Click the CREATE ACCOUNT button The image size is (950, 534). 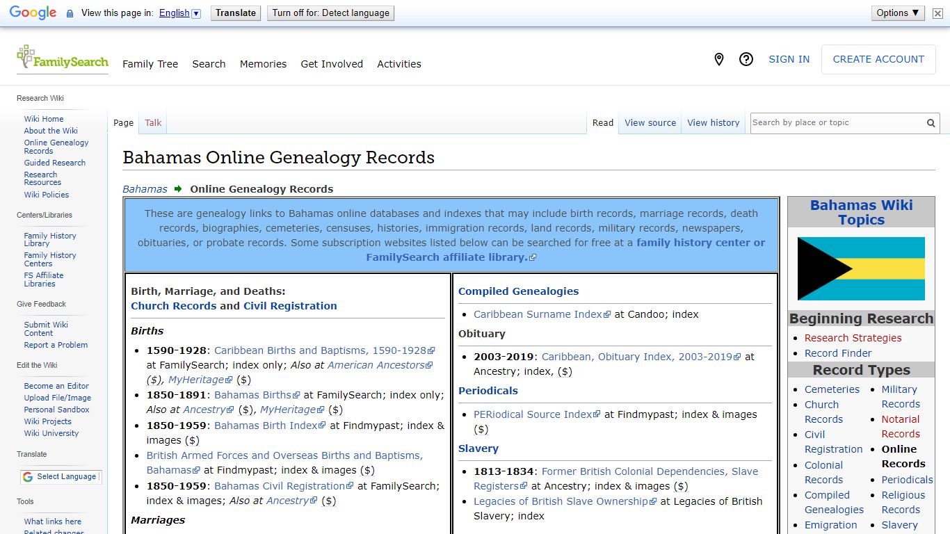click(x=878, y=60)
